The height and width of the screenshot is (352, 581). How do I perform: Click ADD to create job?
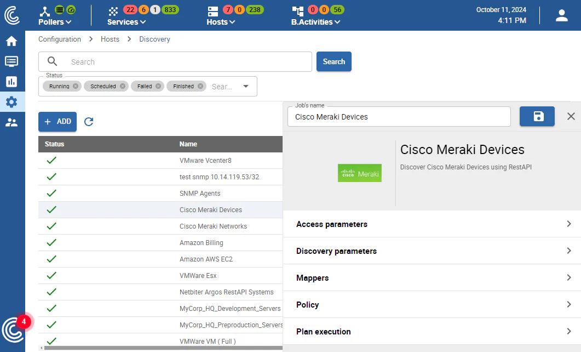point(57,122)
